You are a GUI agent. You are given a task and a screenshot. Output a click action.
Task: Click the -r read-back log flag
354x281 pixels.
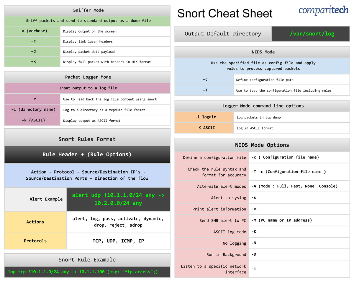pyautogui.click(x=32, y=99)
